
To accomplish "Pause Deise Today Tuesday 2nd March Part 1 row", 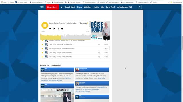I will coord(42,57).
